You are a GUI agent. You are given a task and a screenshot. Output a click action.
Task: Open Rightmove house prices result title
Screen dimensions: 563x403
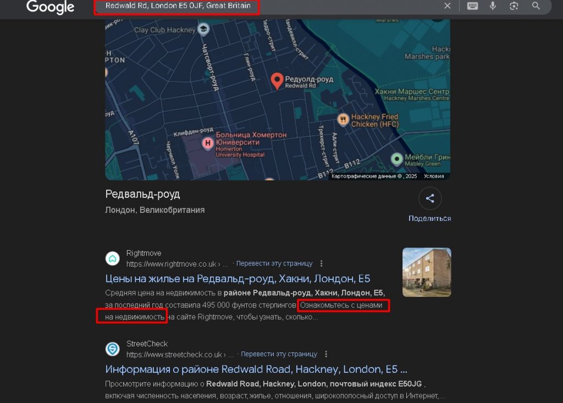[x=238, y=279]
